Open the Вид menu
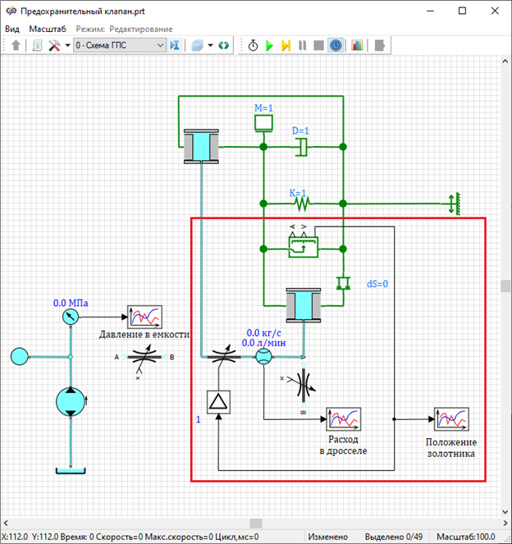The image size is (512, 544). coord(12,28)
